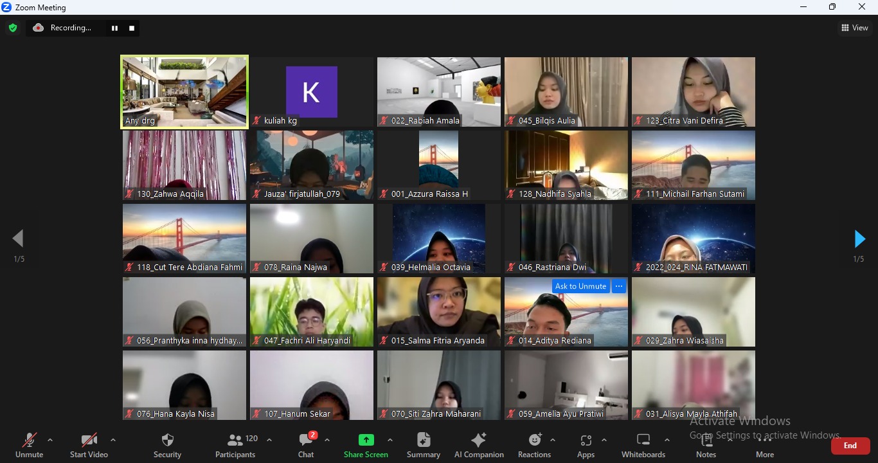
Task: Select 118_Cut Tere Abdiana Fahmi tile
Action: click(x=184, y=239)
